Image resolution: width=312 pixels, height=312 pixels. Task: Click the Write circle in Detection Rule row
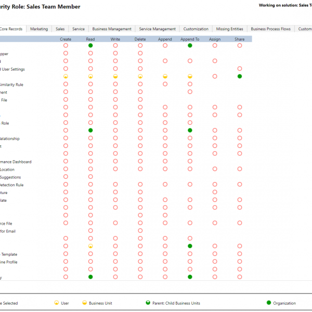tap(115, 185)
